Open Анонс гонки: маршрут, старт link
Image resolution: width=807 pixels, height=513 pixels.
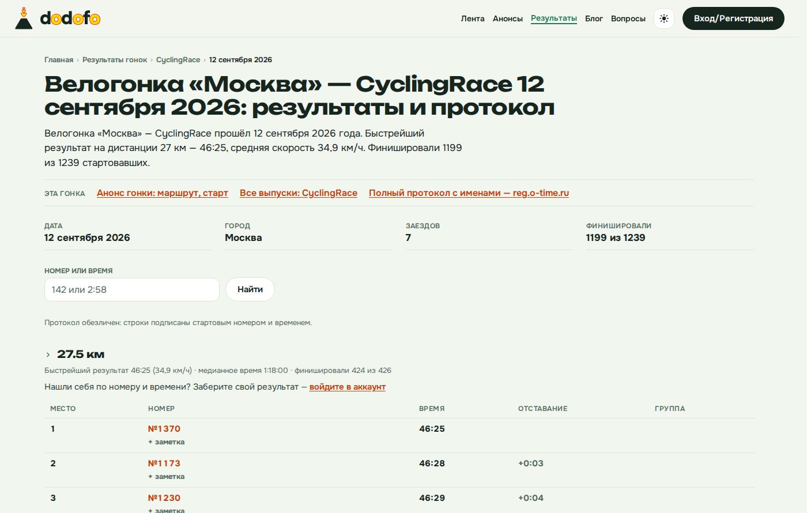tap(163, 193)
